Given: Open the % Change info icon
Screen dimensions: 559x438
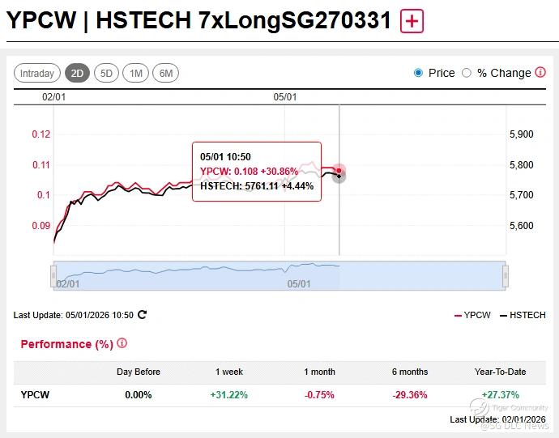Looking at the screenshot, I should pyautogui.click(x=540, y=72).
